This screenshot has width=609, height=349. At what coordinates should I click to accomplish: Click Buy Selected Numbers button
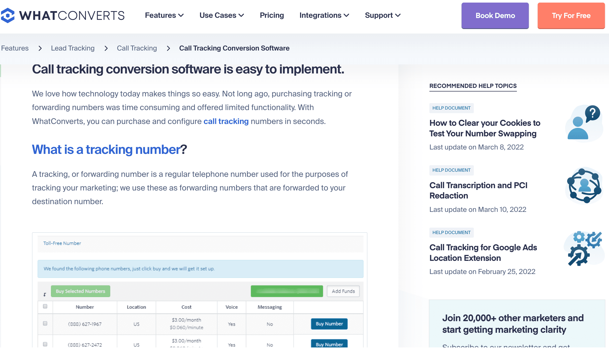[x=81, y=291]
